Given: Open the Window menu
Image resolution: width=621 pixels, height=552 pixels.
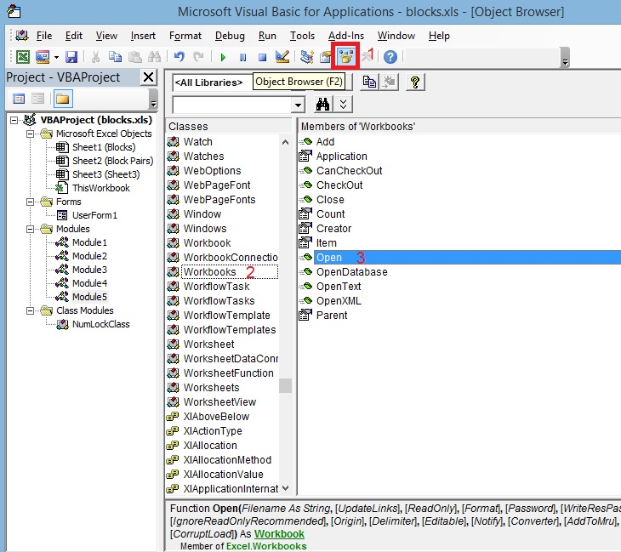Looking at the screenshot, I should 396,36.
